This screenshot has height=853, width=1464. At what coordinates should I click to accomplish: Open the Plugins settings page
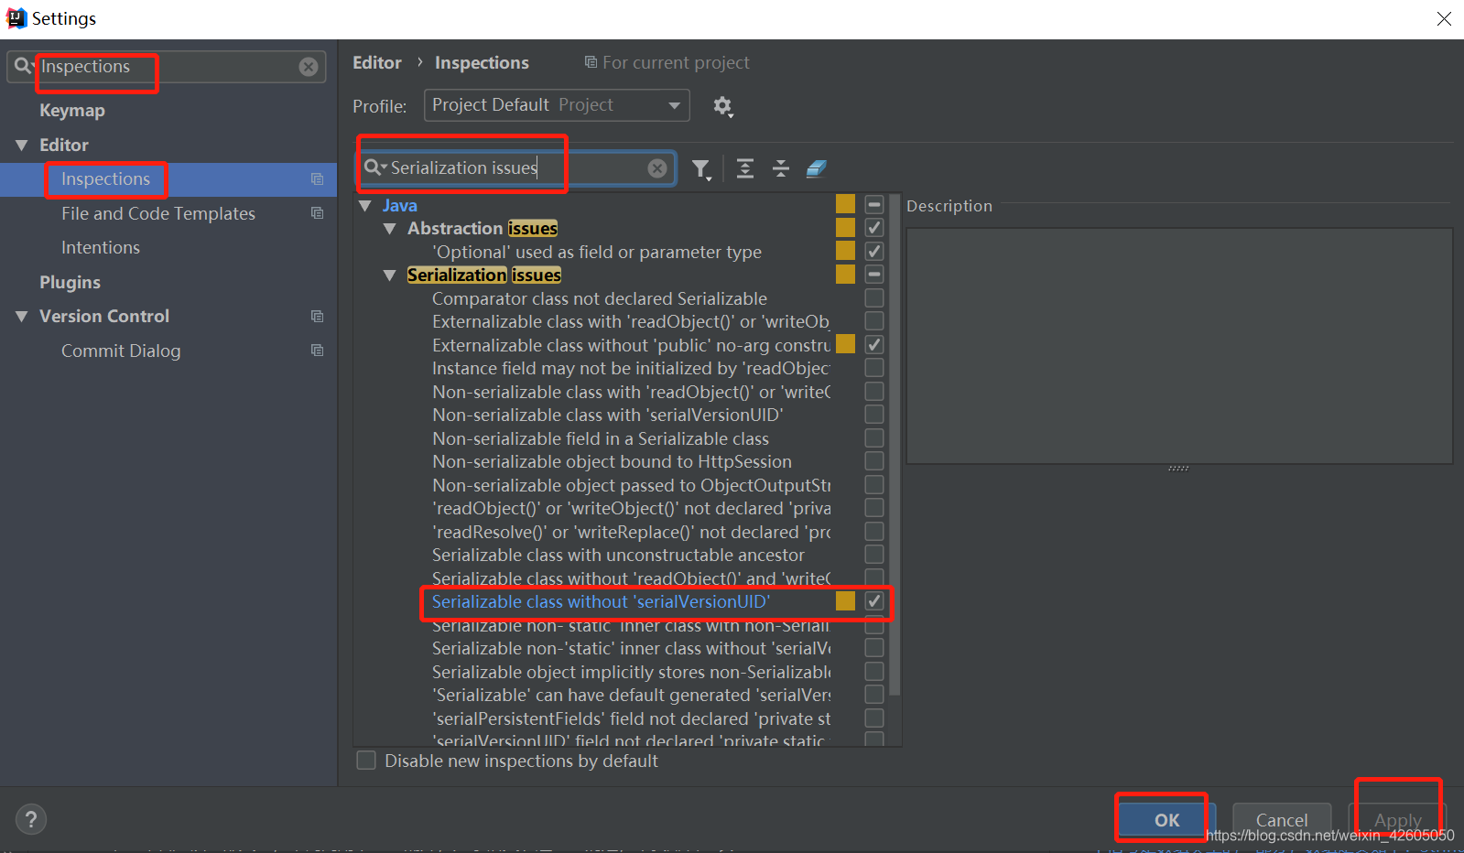[70, 282]
